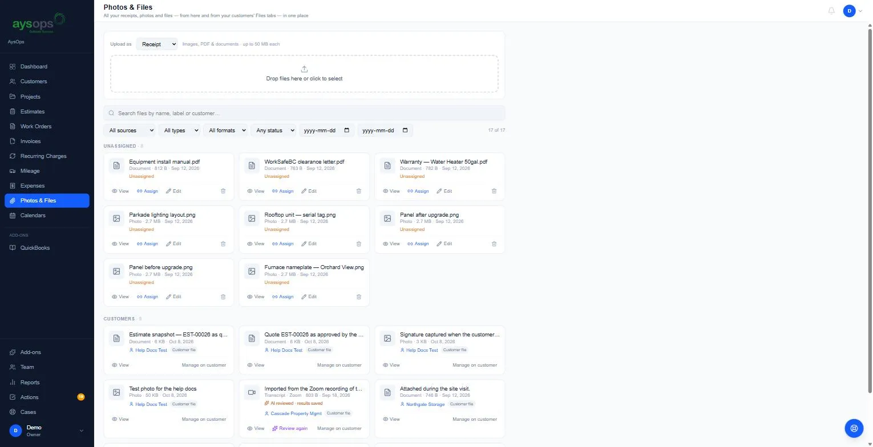The image size is (873, 447).
Task: View Furnace nameplate — Orchard View.png
Action: pos(256,297)
